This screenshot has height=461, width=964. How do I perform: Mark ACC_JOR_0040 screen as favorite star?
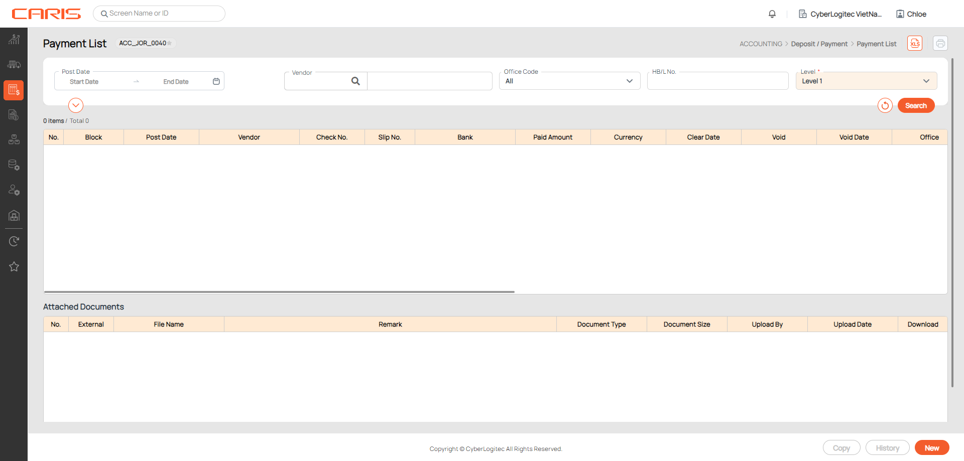pyautogui.click(x=170, y=44)
